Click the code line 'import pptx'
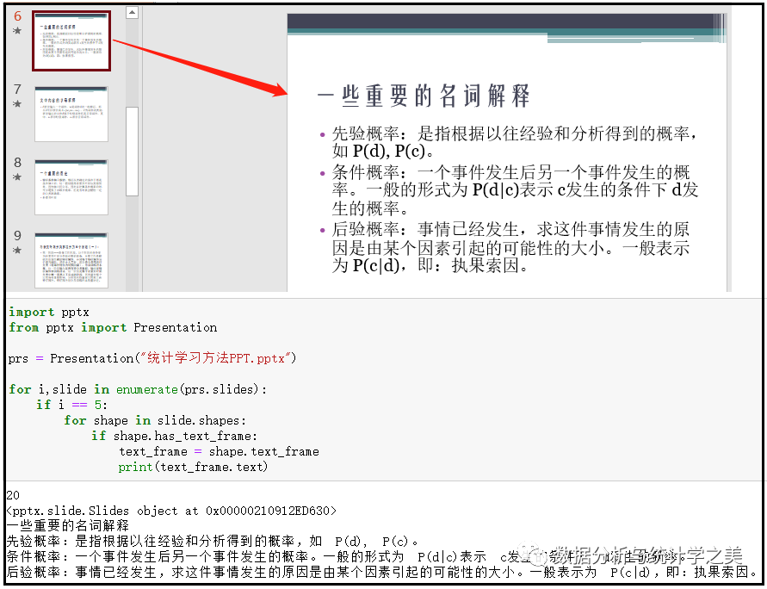 point(49,312)
